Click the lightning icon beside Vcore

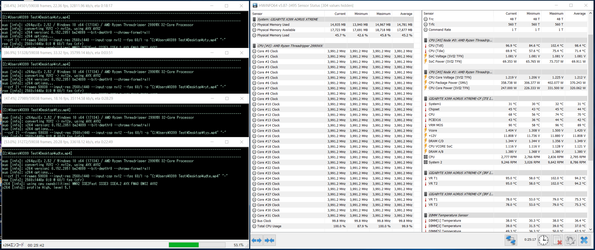[x=426, y=131]
